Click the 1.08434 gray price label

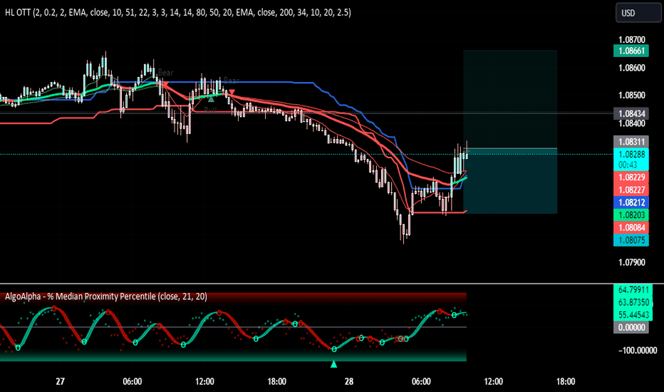tap(631, 113)
